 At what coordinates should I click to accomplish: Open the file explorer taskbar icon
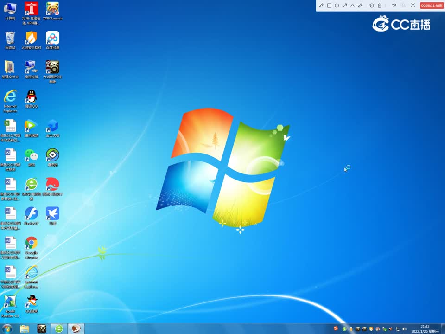pos(25,329)
